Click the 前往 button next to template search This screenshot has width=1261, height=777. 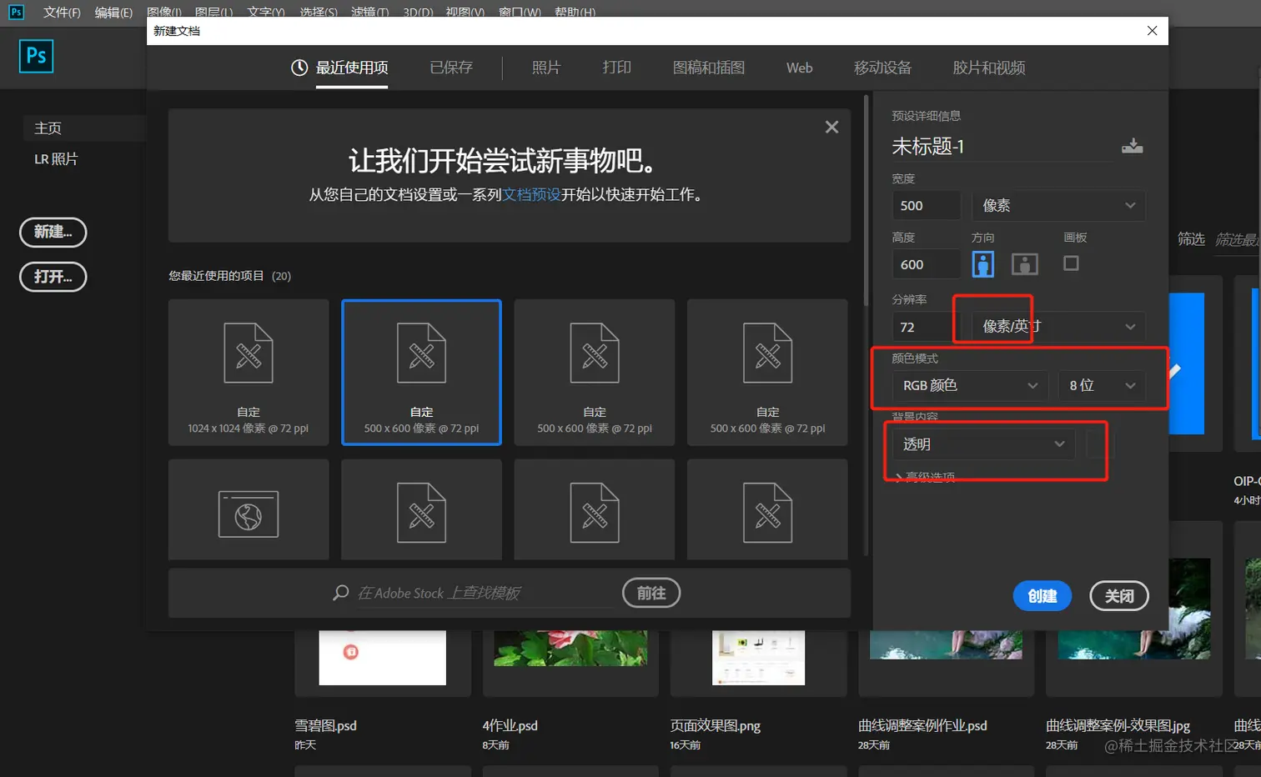coord(651,593)
